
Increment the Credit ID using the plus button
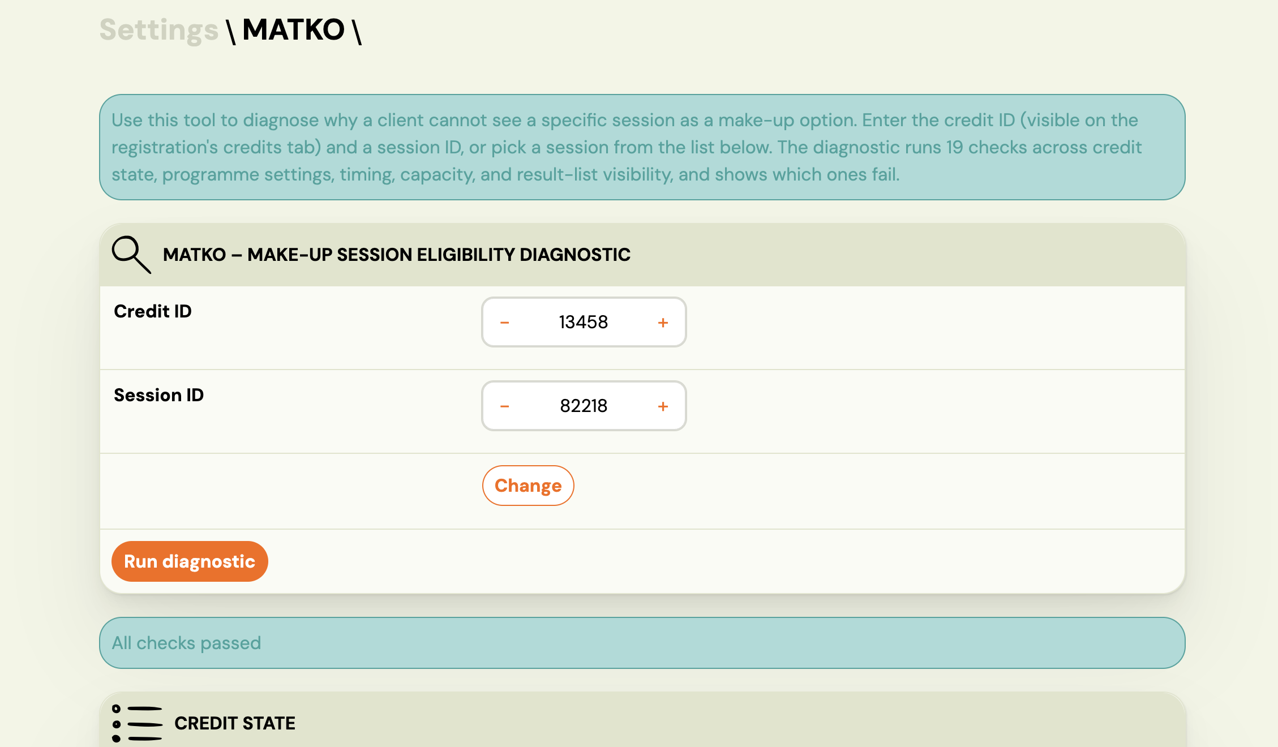(x=662, y=322)
